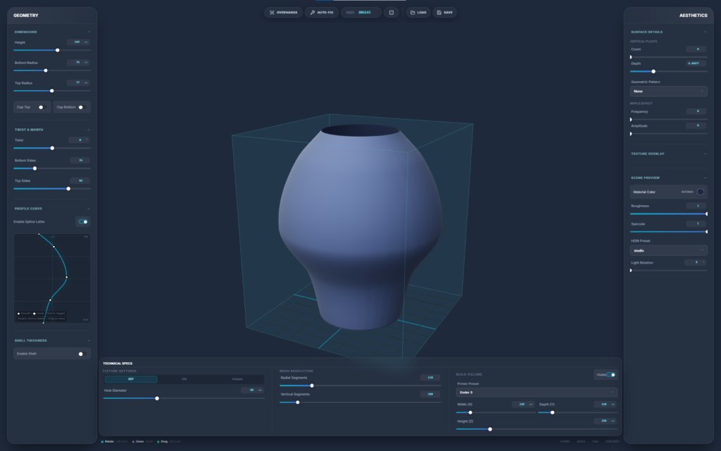This screenshot has height=451, width=721.
Task: Collapse the Twist & Morph section
Action: coord(88,130)
